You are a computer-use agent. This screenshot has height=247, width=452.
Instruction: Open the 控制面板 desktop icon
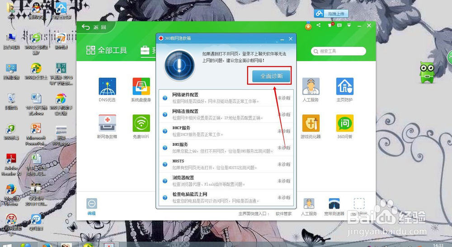point(11,71)
